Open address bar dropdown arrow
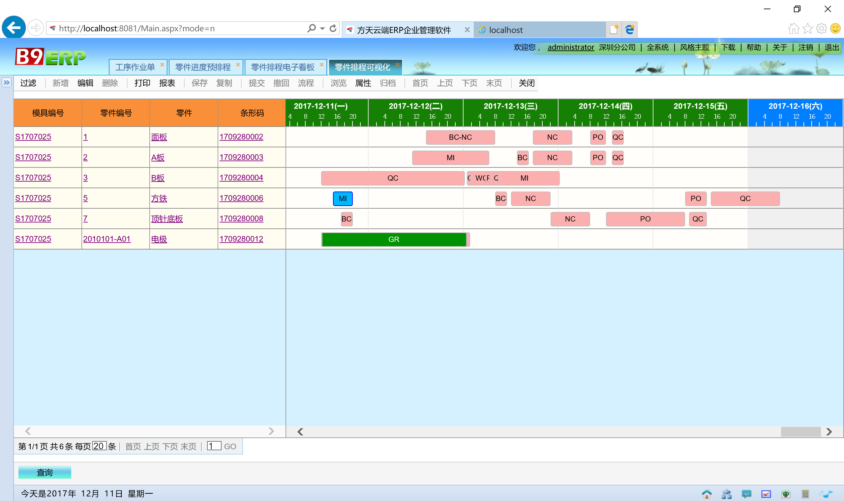The height and width of the screenshot is (501, 844). point(322,28)
